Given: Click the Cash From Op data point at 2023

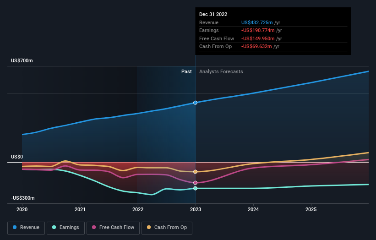Looking at the screenshot, I should click(196, 172).
